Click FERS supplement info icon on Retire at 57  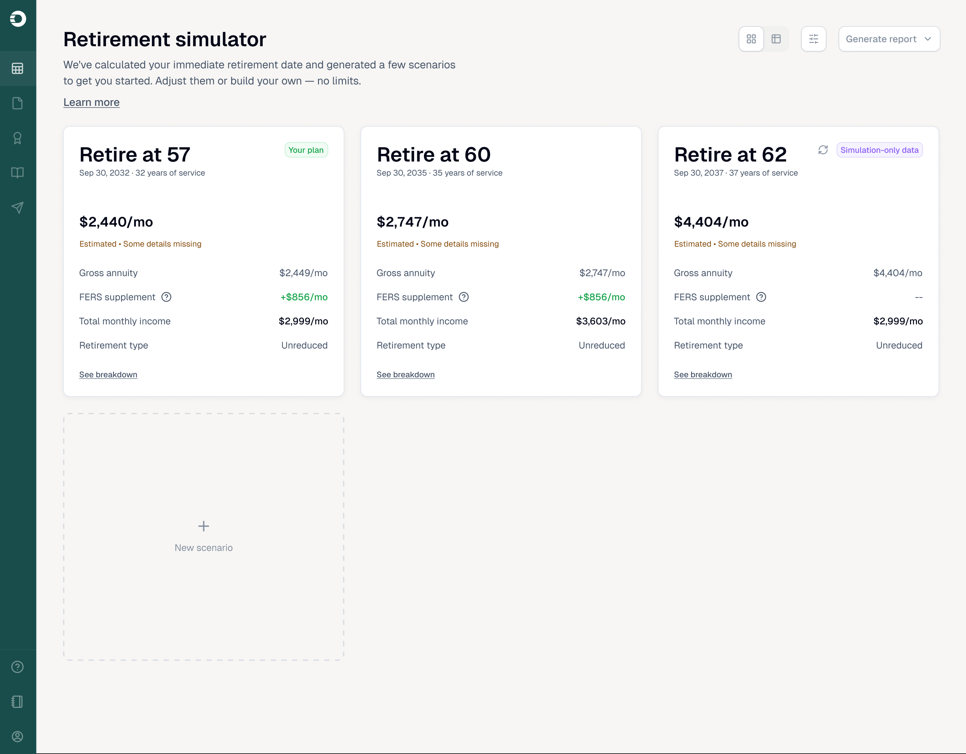(x=166, y=297)
